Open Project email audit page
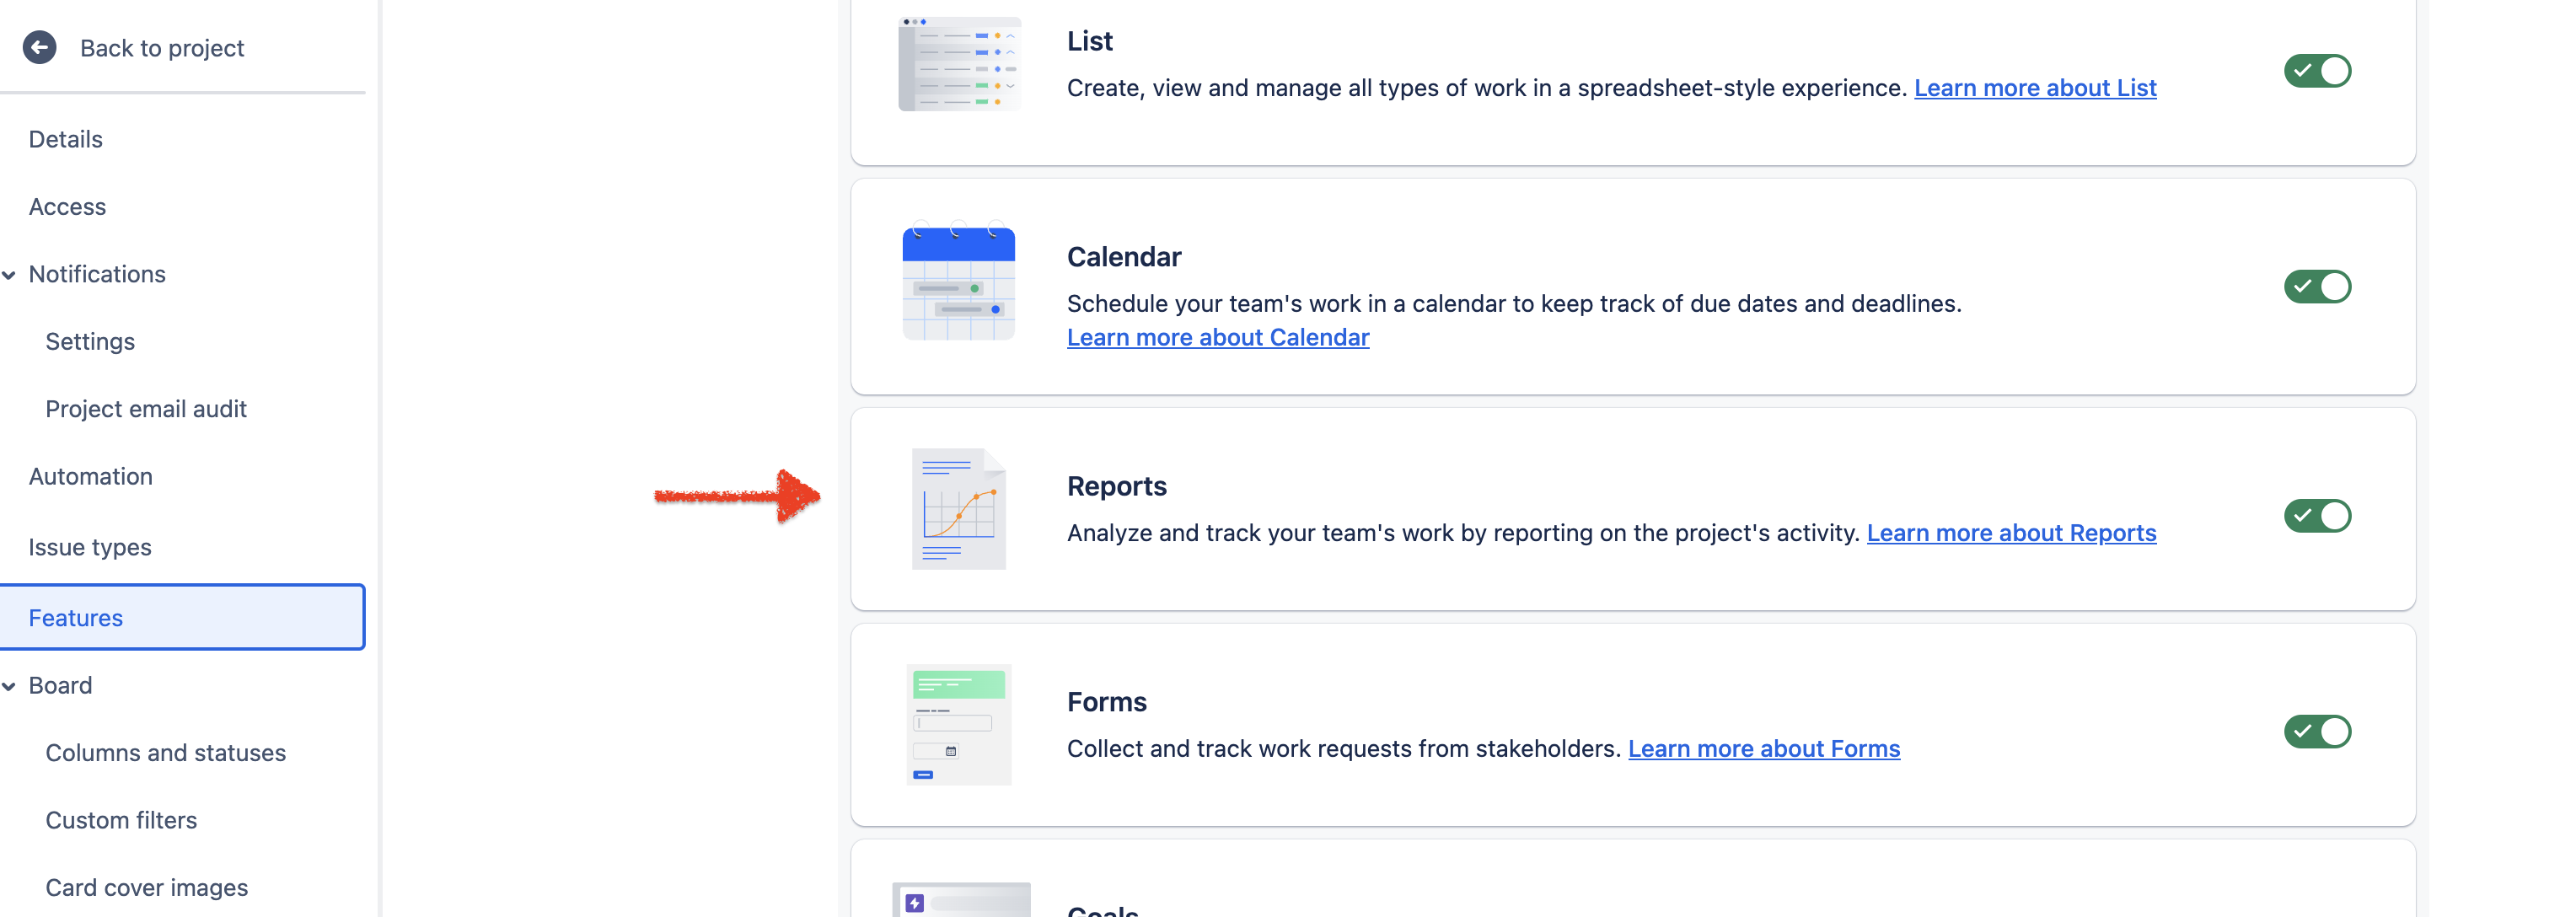The height and width of the screenshot is (917, 2576). point(146,409)
